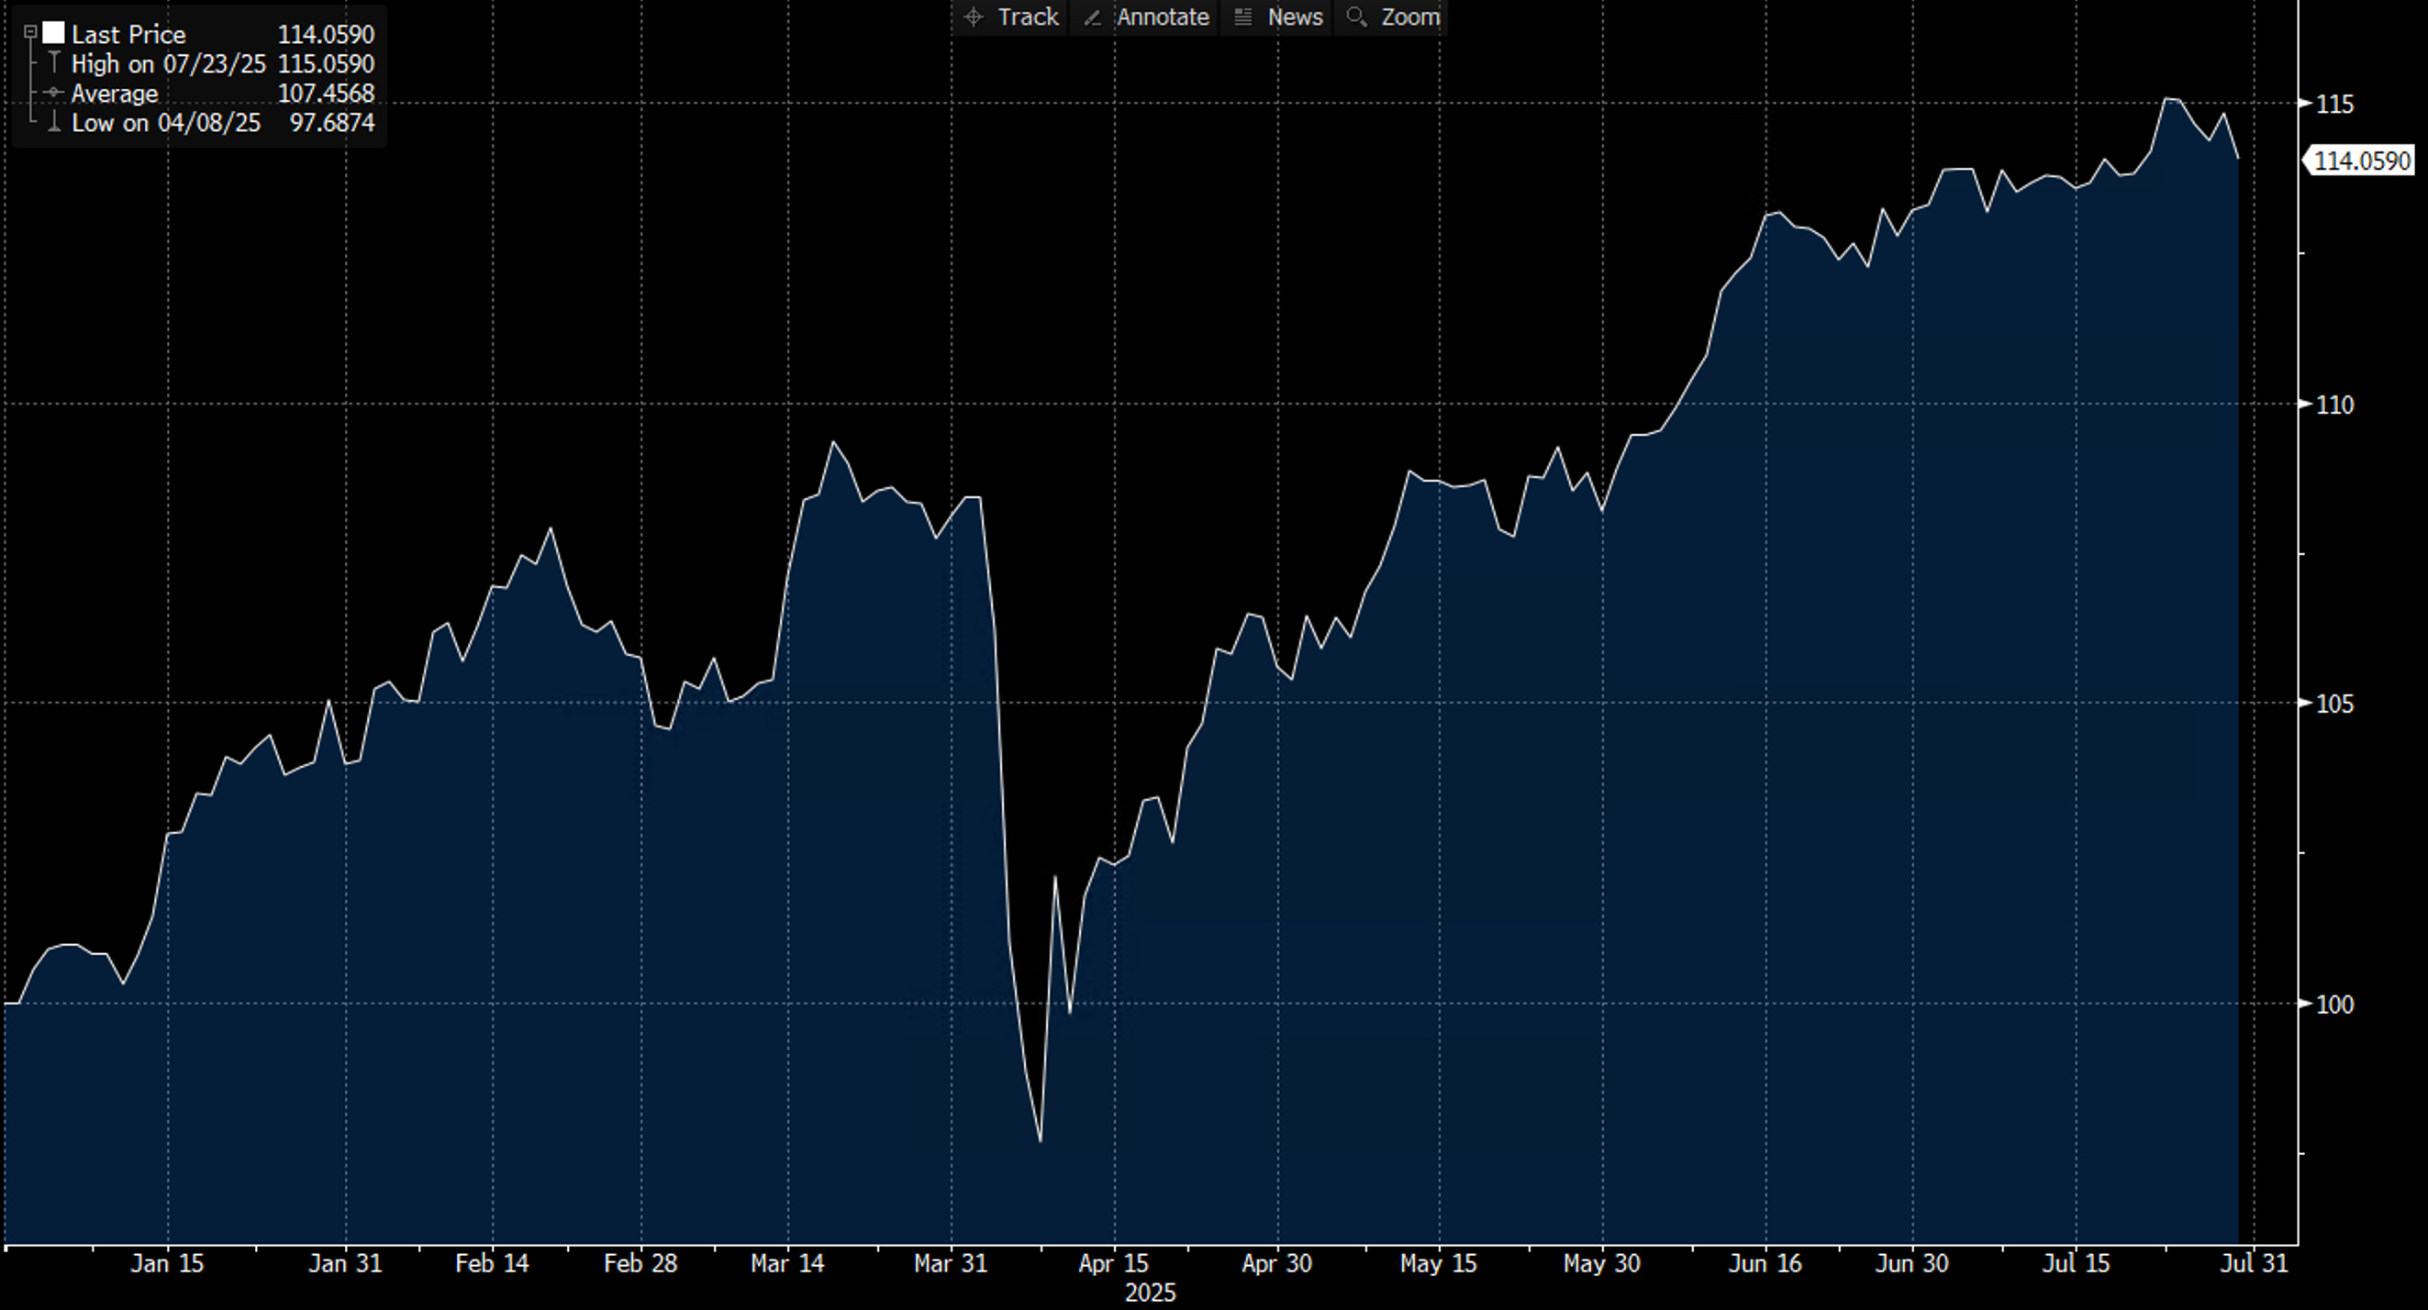The width and height of the screenshot is (2428, 1310).
Task: Click the Track crosshair icon
Action: 974,17
